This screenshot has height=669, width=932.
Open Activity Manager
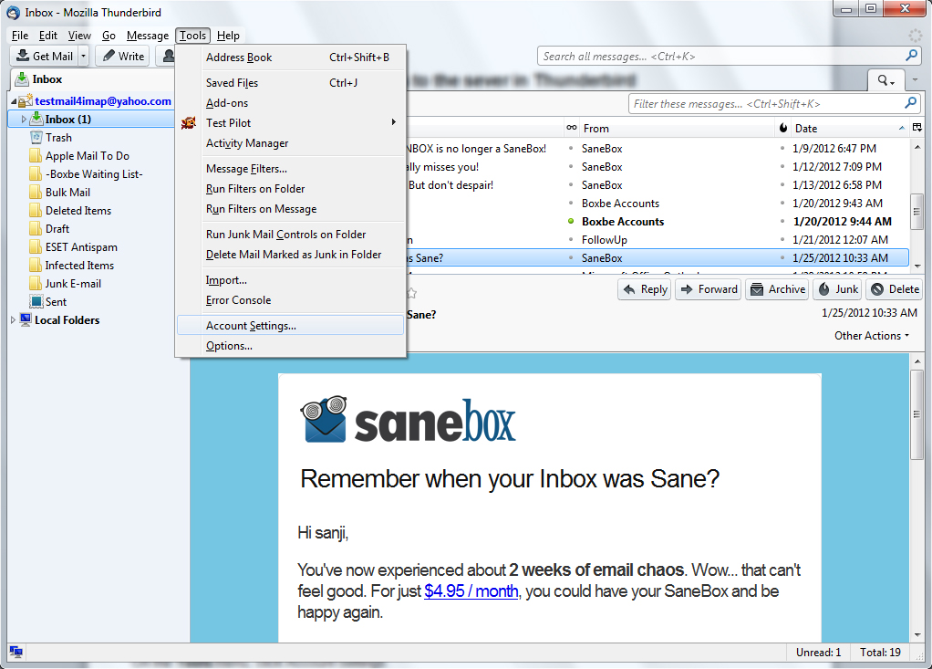pos(291,142)
